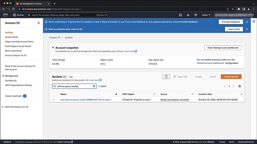Viewport: 257px width, 144px height.
Task: Go to next page of buckets
Action: pyautogui.click(x=233, y=86)
